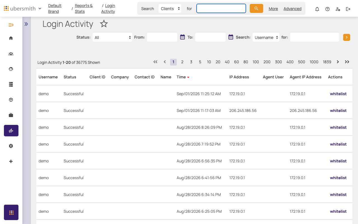Toggle the sidebar menu expand icon
Viewport: 358px width, 224px height.
tap(11, 25)
